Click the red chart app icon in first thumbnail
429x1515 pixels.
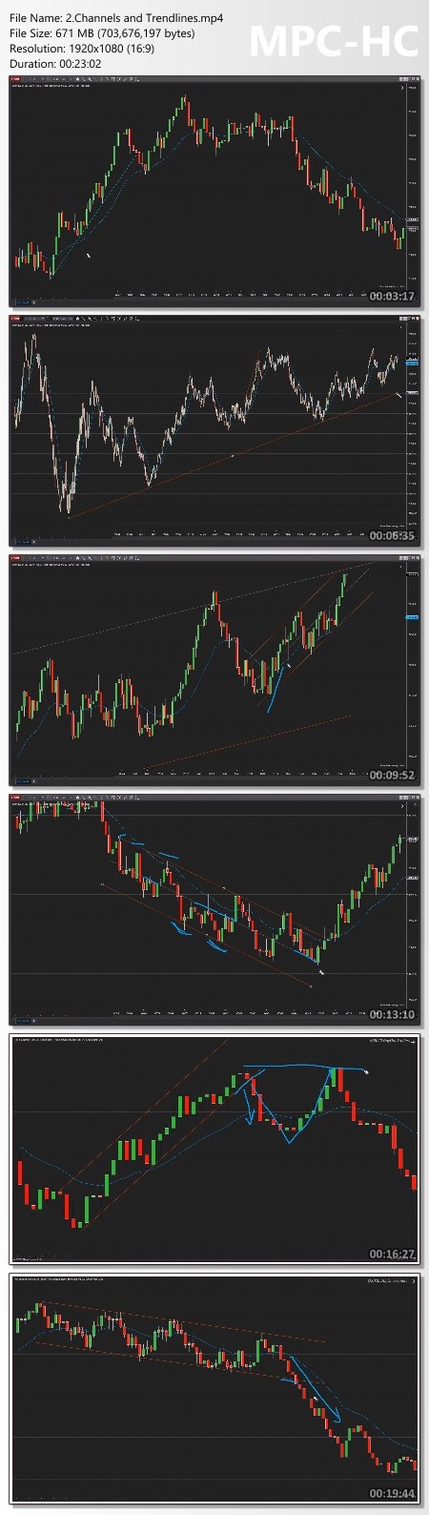pos(15,80)
